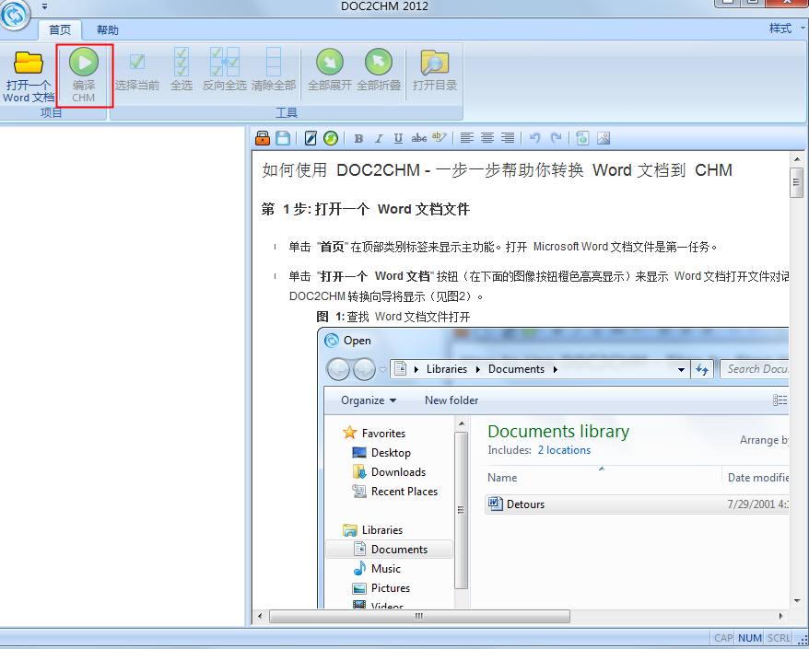The image size is (809, 649).
Task: Click the horizontal scrollbar right arrow
Action: [x=781, y=616]
